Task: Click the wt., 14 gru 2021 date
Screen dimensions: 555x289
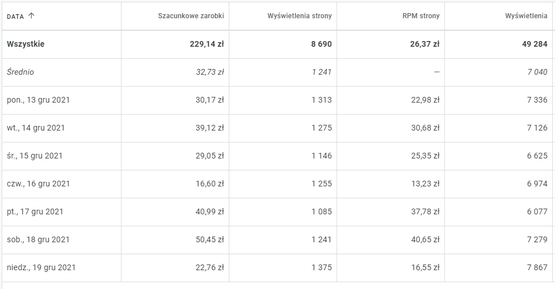Action: [36, 128]
